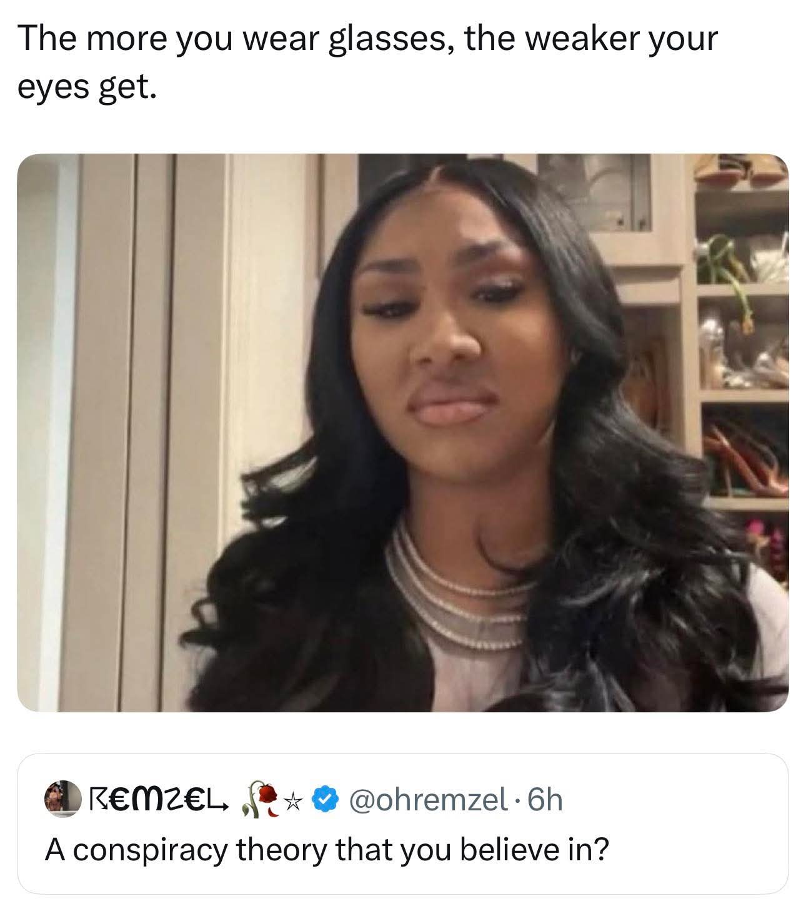The height and width of the screenshot is (904, 806).
Task: Click the "The more you wear" tweet line
Action: 369,39
